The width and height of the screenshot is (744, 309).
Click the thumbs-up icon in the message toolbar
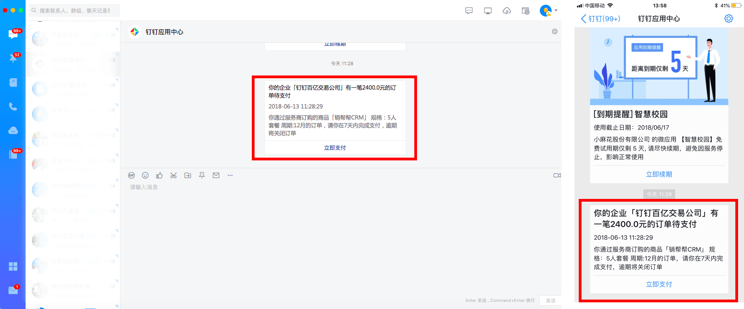pos(159,175)
